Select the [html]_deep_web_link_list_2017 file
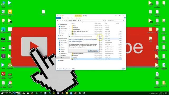Screen dimensions: 169x95 (81, 31)
